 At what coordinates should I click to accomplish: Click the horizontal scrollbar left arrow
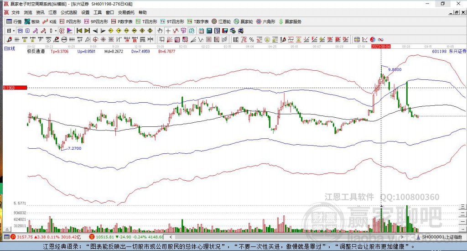pos(171,237)
